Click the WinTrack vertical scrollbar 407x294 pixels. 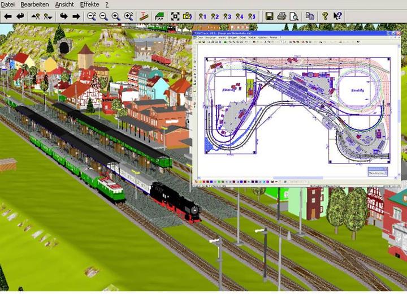pos(399,111)
